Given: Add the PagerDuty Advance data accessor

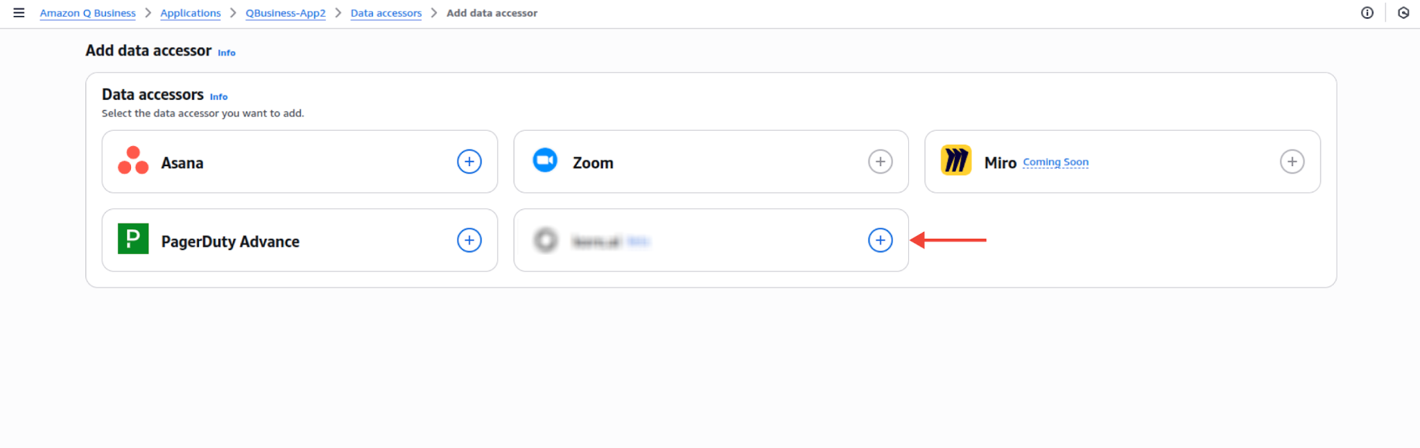Looking at the screenshot, I should tap(469, 240).
